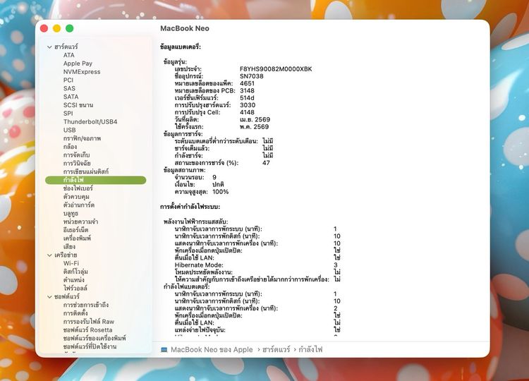Click serial number F8YHS90082M0000XBK
The width and height of the screenshot is (529, 381).
[276, 69]
